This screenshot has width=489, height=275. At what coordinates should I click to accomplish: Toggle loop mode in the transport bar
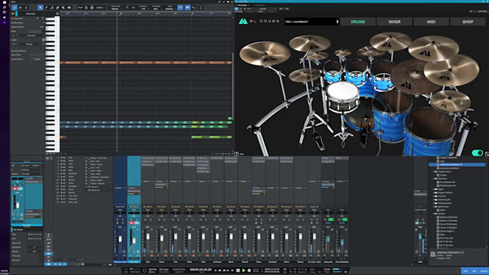click(x=256, y=271)
